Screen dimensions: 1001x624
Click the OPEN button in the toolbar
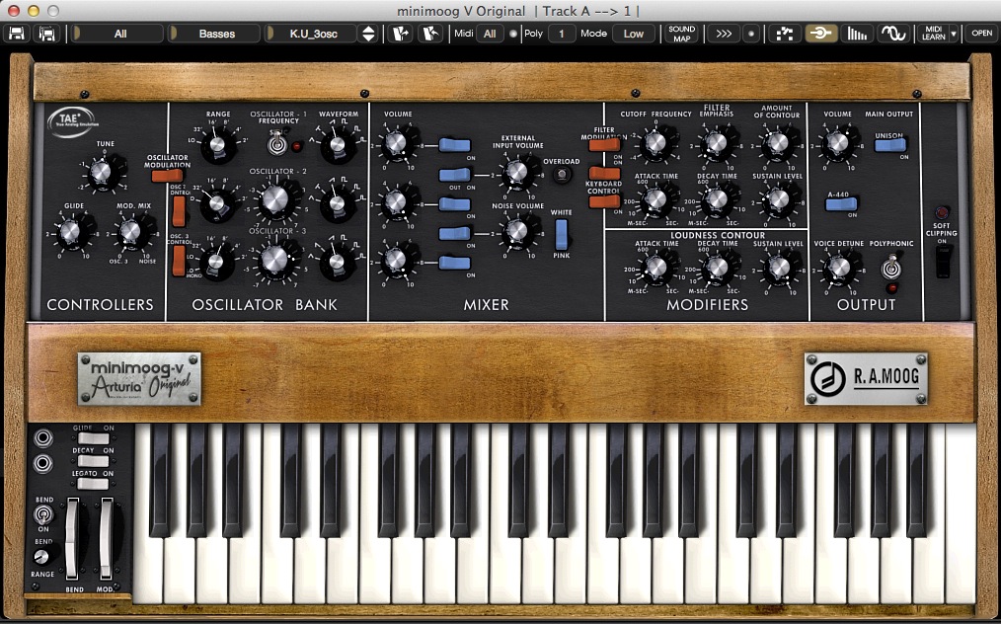pyautogui.click(x=981, y=34)
